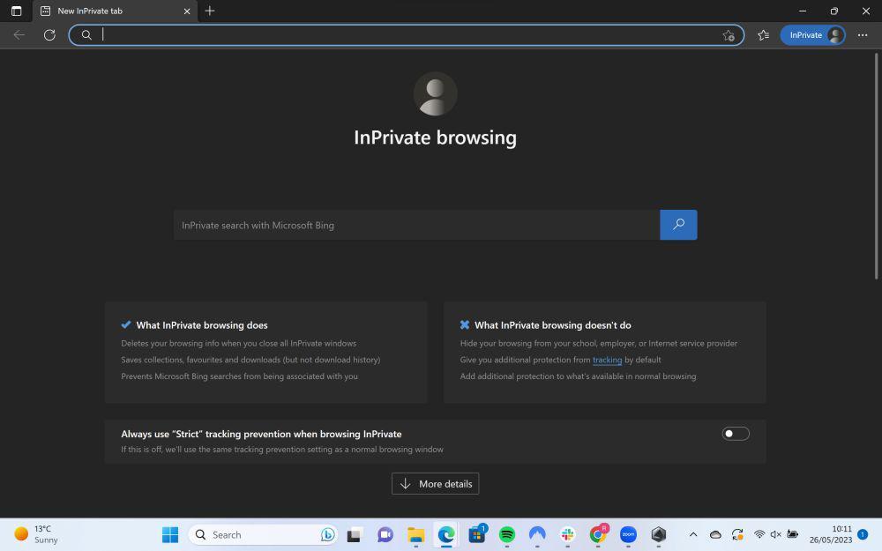The width and height of the screenshot is (882, 551).
Task: Open the Windows Start menu
Action: tap(170, 535)
